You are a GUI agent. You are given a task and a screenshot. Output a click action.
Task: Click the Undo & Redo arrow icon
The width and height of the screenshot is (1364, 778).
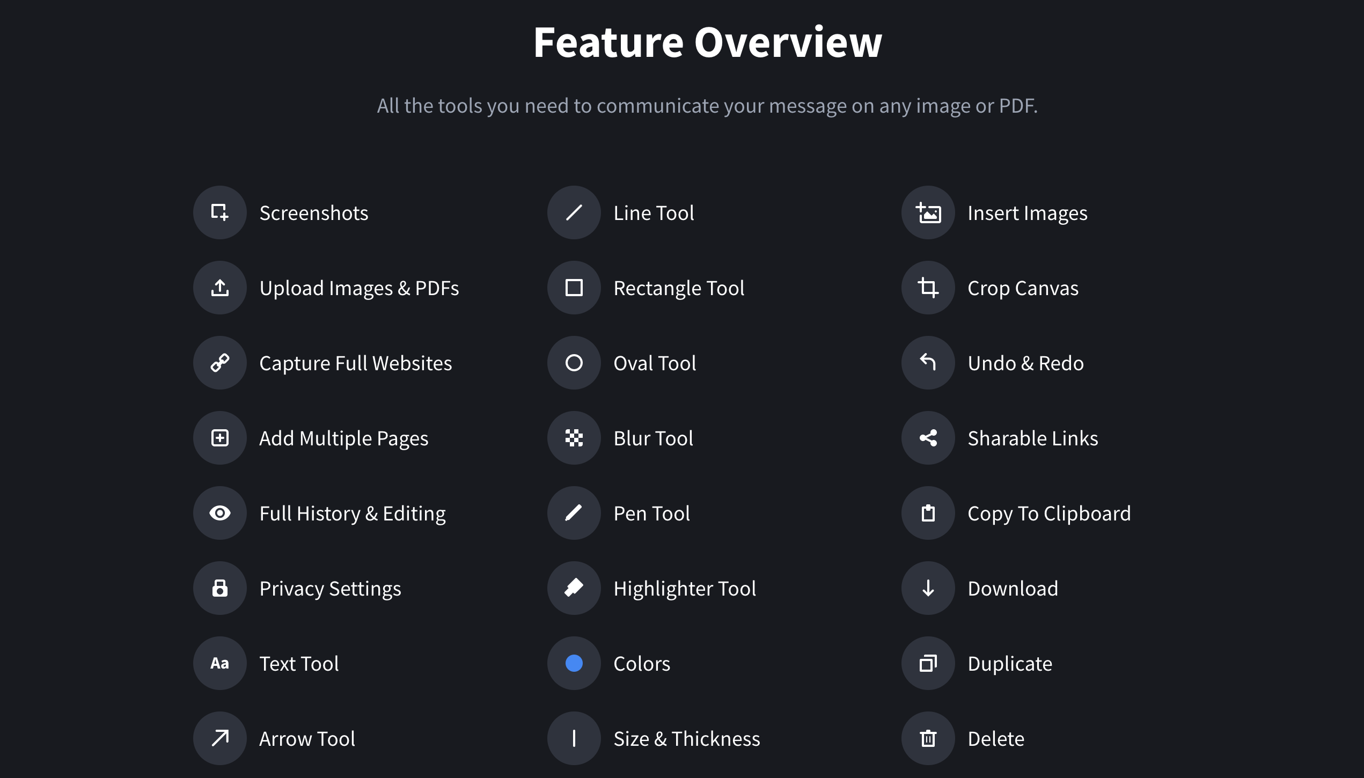point(928,363)
